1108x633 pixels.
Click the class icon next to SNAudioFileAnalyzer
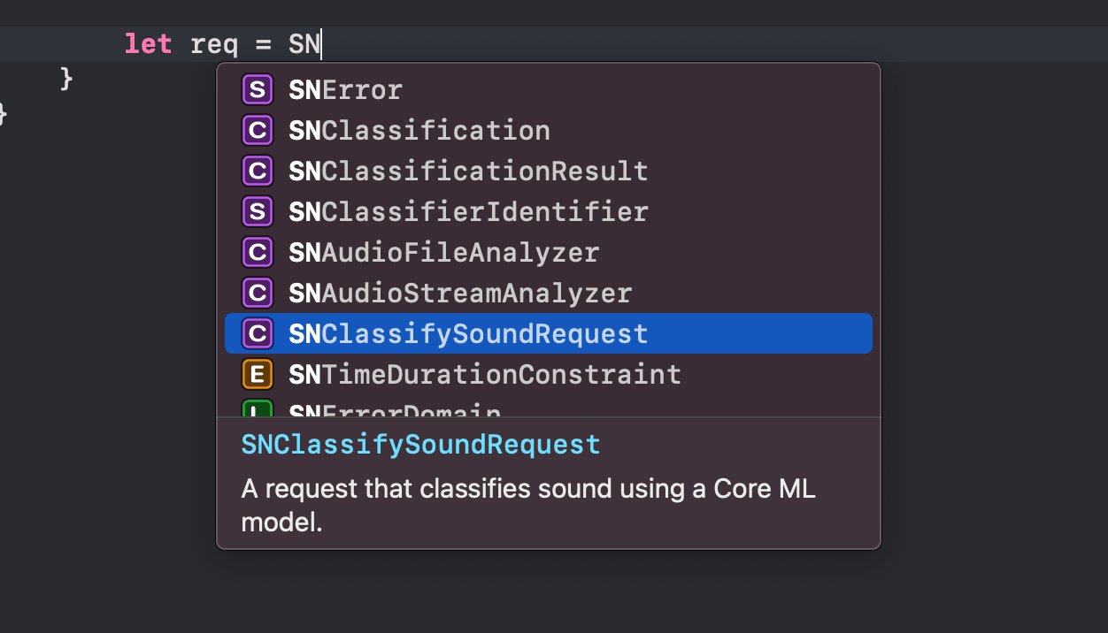pyautogui.click(x=257, y=252)
